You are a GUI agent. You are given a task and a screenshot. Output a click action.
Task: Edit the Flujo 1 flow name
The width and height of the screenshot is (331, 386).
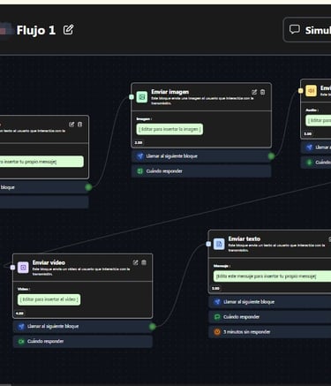68,30
